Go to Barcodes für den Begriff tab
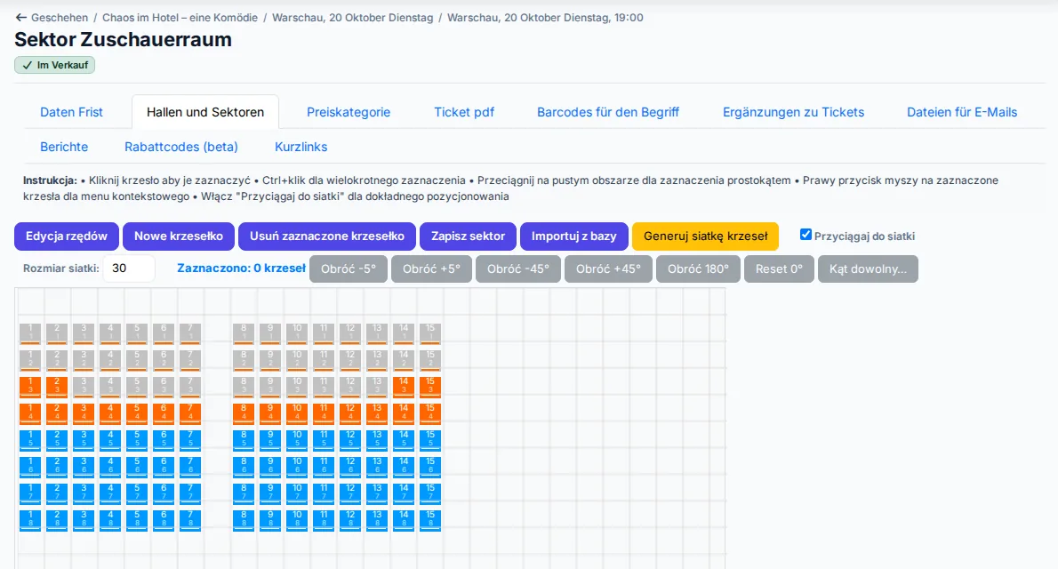 [x=608, y=112]
